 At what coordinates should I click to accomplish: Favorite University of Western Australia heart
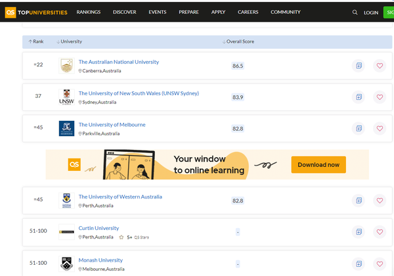coord(380,200)
